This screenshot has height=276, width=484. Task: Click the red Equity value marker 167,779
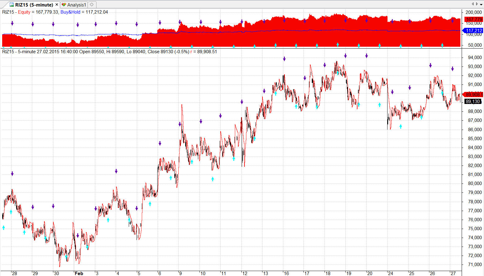(474, 19)
